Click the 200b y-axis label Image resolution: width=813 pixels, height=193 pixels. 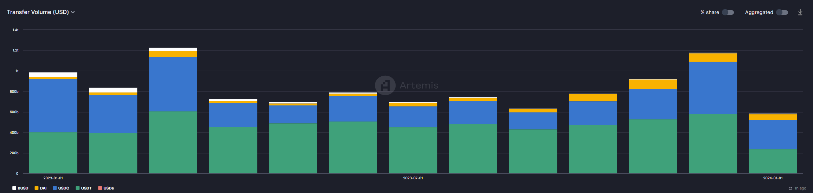(x=14, y=153)
